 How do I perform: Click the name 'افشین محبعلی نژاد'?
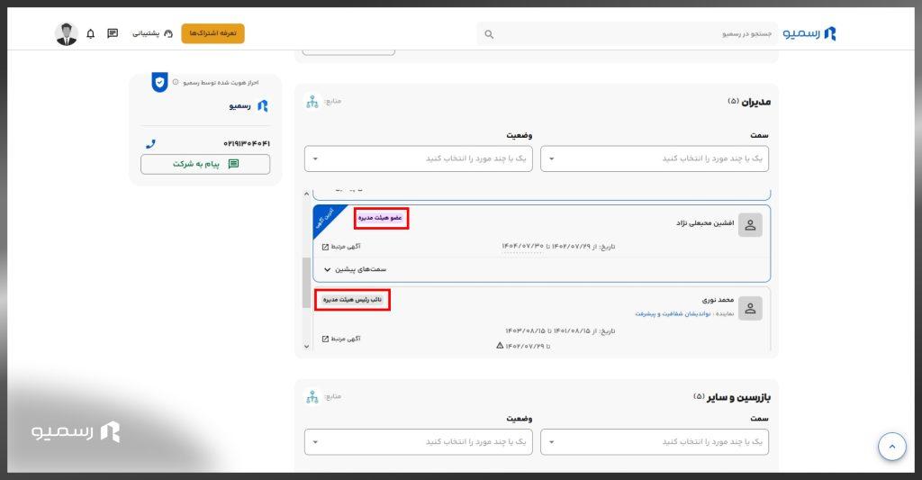coord(705,223)
